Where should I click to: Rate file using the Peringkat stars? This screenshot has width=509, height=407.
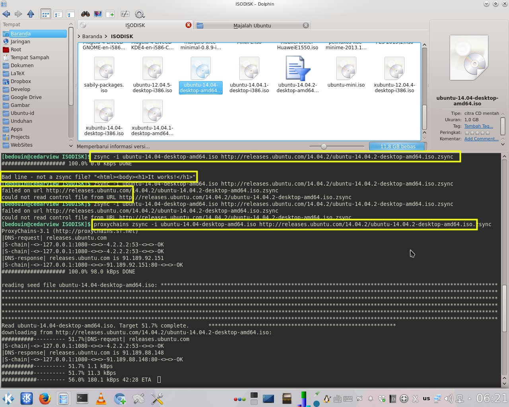click(x=477, y=132)
